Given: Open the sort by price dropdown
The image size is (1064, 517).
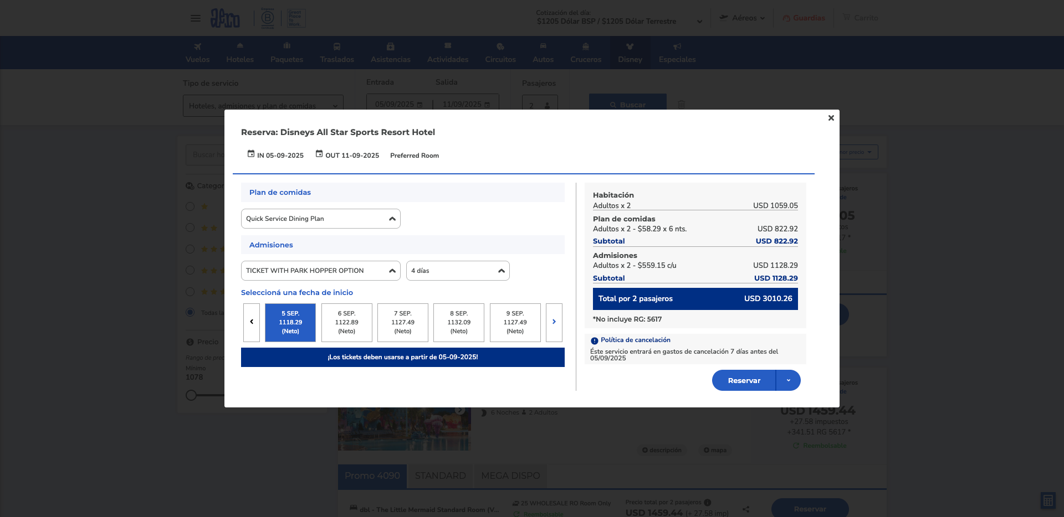Looking at the screenshot, I should (857, 152).
